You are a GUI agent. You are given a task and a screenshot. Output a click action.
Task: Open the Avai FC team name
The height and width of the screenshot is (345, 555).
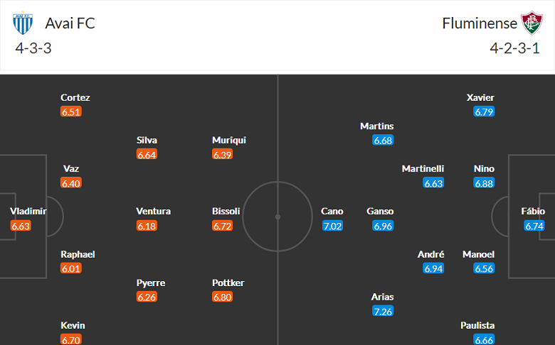tap(70, 23)
